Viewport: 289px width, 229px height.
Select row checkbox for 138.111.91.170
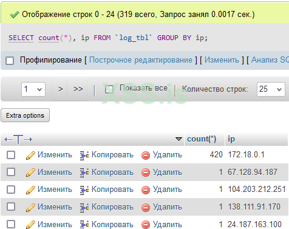(x=11, y=207)
